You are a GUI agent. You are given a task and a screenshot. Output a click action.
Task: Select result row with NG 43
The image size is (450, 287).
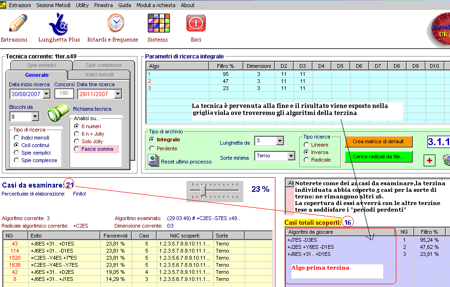138,244
